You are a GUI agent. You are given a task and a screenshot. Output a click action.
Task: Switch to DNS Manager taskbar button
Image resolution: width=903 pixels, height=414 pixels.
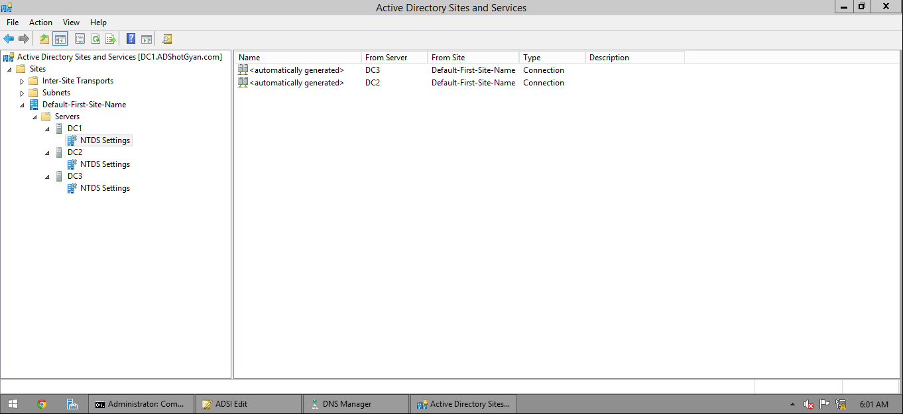[x=356, y=403]
